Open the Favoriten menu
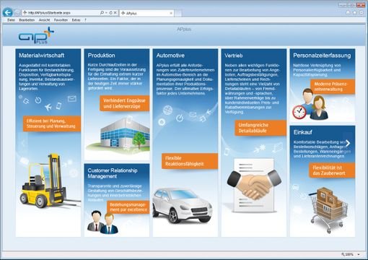This screenshot has height=260, width=368. tap(61, 20)
